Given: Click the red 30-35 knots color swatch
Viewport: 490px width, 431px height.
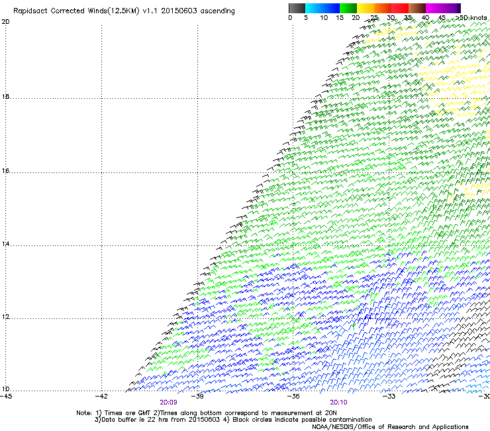Looking at the screenshot, I should (400, 8).
